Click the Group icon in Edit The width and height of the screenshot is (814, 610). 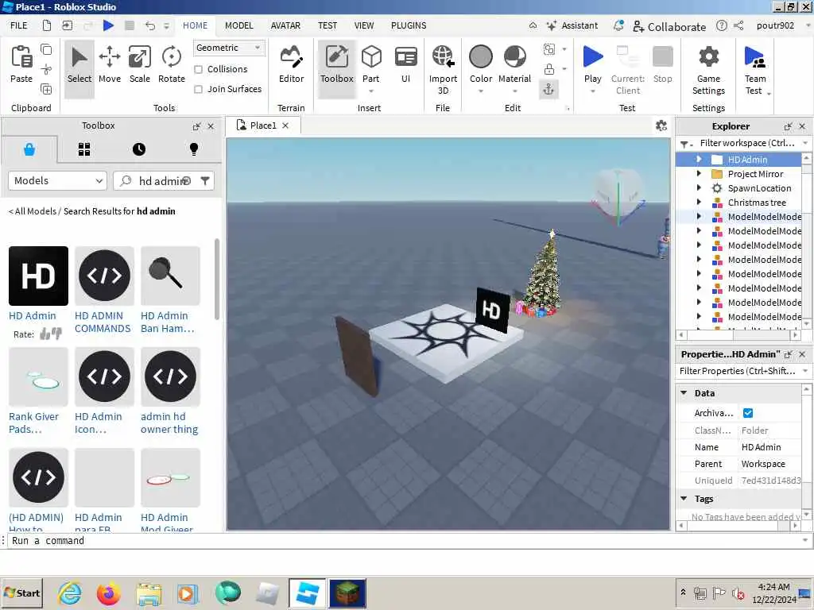click(549, 49)
